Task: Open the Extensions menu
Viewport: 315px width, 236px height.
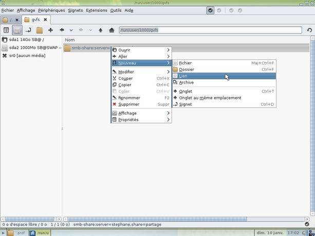Action: [x=97, y=10]
